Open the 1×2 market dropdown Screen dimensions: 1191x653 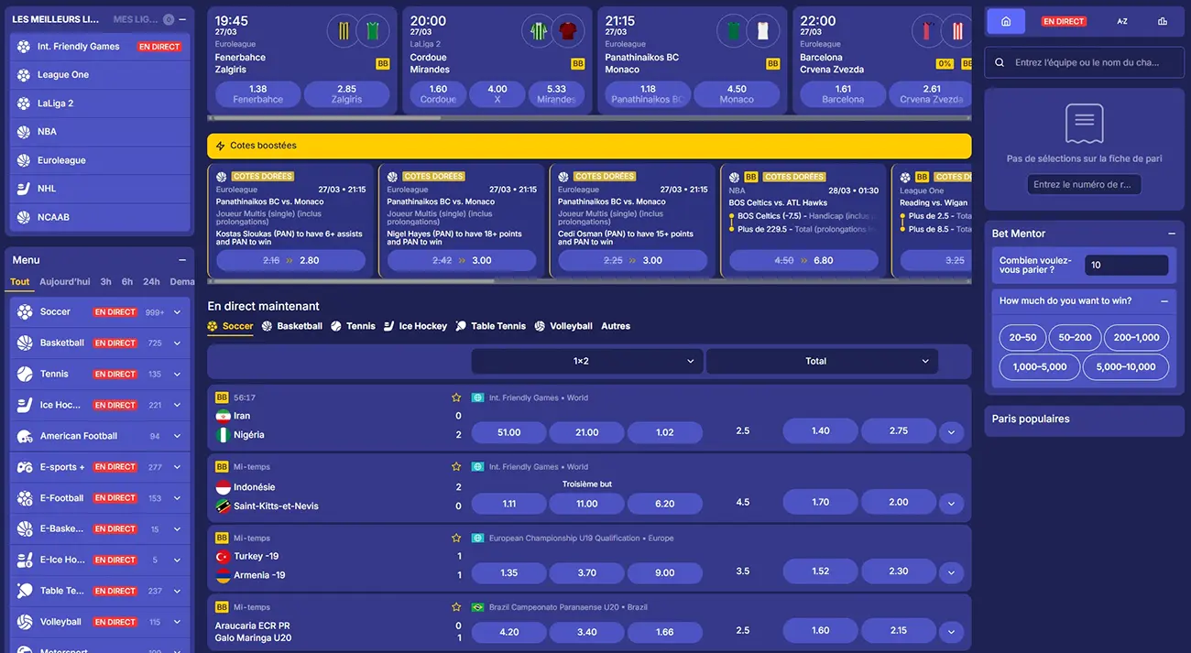[586, 361]
